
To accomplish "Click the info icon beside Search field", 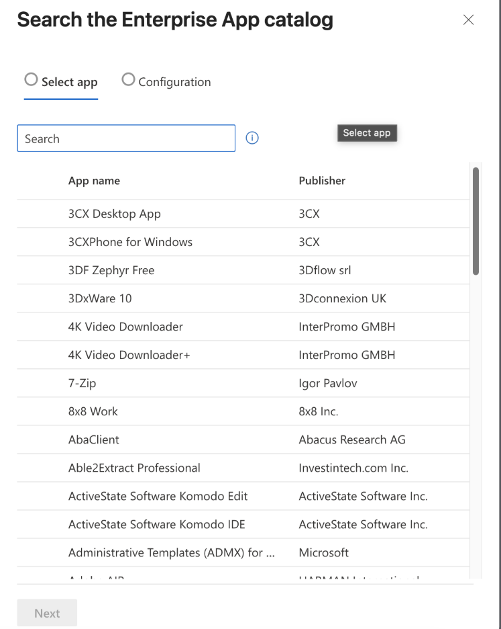I will [x=252, y=138].
